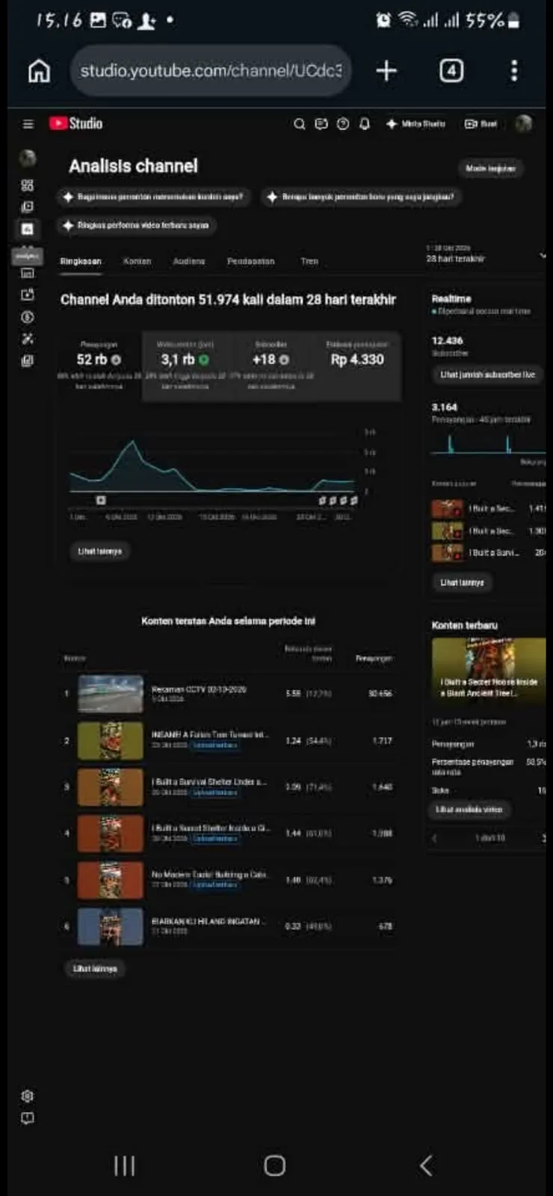Click 'Lihat lainnya' below the main chart

point(99,551)
